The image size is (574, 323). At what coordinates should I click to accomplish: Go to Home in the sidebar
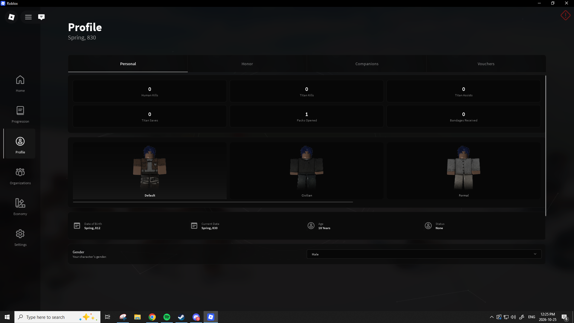(x=20, y=84)
